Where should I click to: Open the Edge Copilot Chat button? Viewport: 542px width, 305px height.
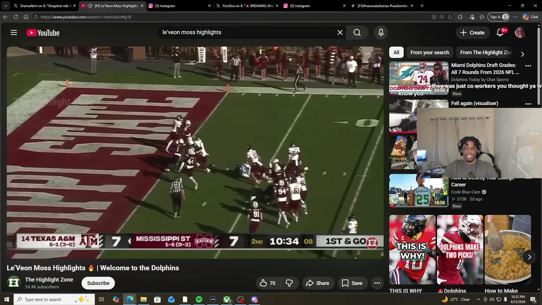coord(530,17)
